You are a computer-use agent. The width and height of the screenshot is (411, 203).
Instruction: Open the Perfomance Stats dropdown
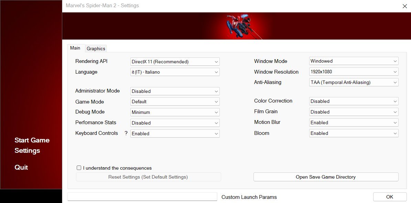[175, 123]
